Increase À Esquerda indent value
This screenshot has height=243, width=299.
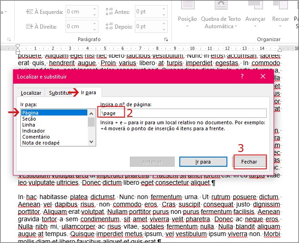point(95,9)
